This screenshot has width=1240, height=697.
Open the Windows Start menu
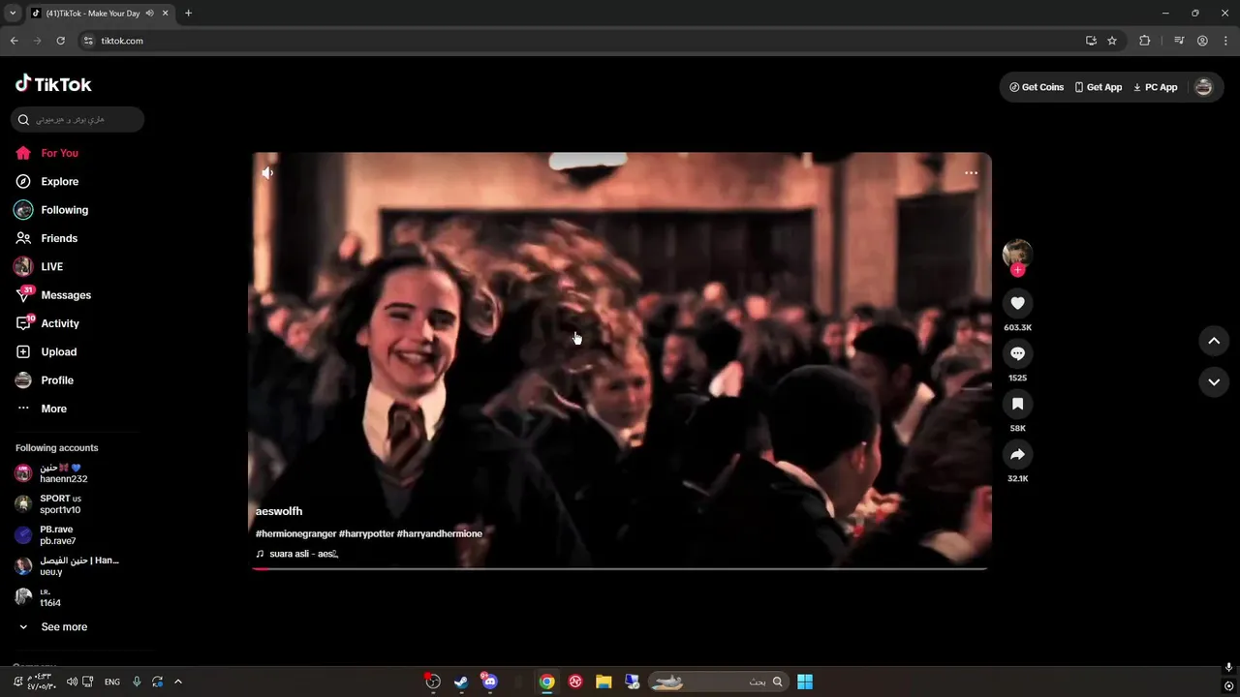805,682
